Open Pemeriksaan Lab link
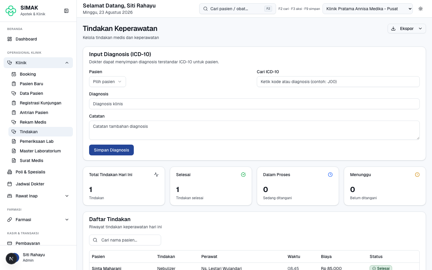This screenshot has width=432, height=270. [x=40, y=141]
